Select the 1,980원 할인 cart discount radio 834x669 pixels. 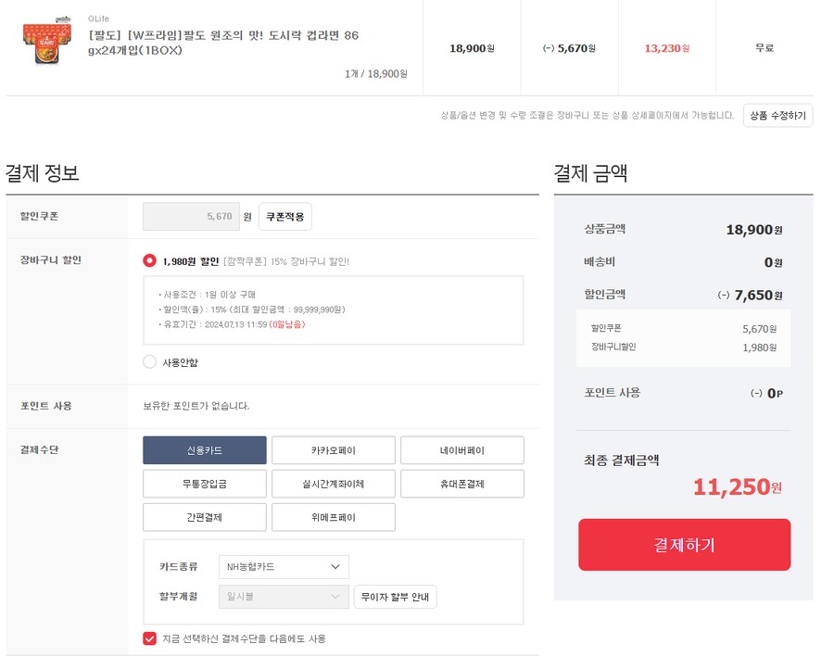149,260
